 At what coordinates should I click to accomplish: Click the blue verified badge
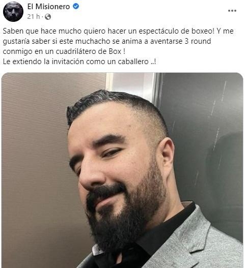click(76, 6)
